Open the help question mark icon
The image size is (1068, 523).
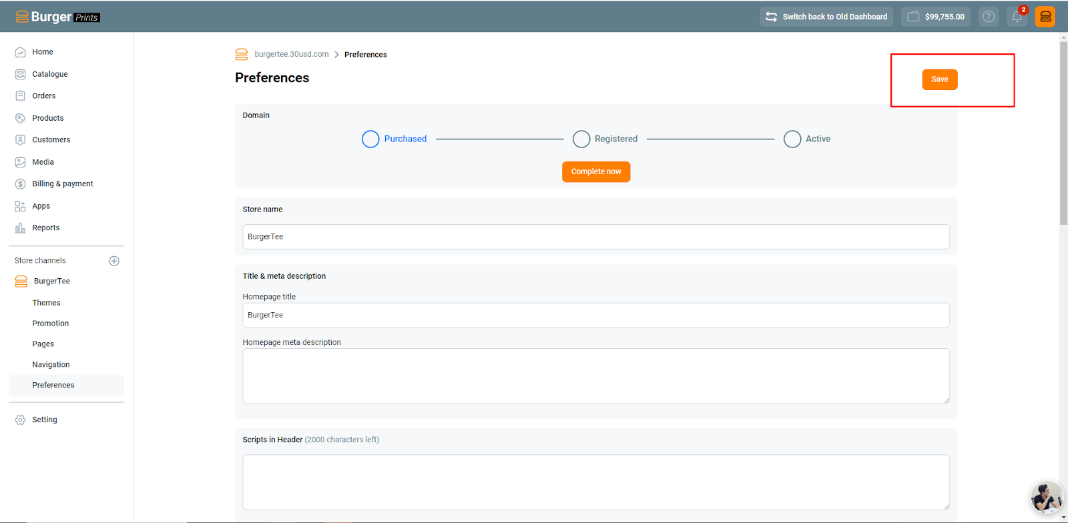point(989,17)
